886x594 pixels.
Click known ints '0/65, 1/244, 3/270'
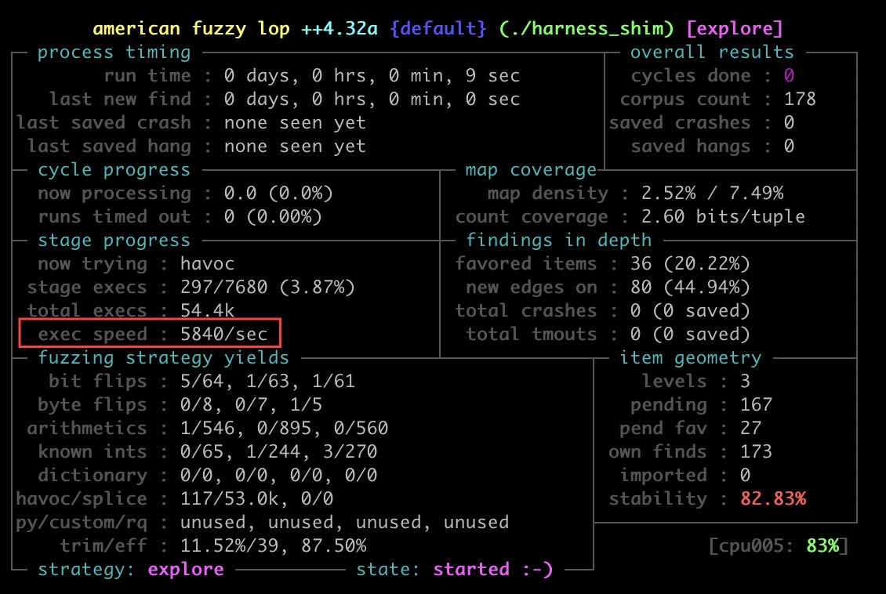point(278,451)
